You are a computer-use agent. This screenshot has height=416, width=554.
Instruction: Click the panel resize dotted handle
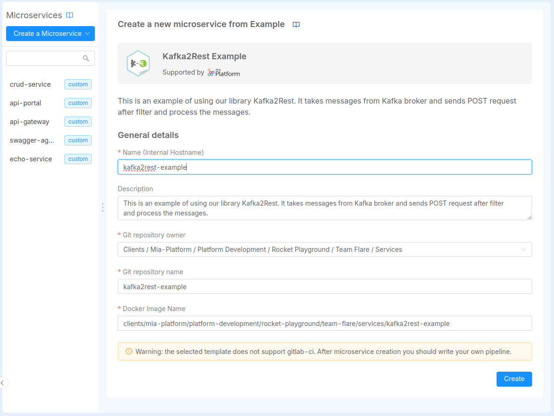tap(102, 208)
